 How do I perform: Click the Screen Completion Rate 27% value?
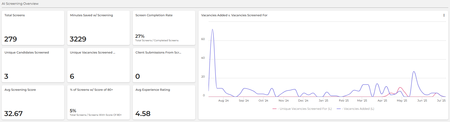(140, 36)
